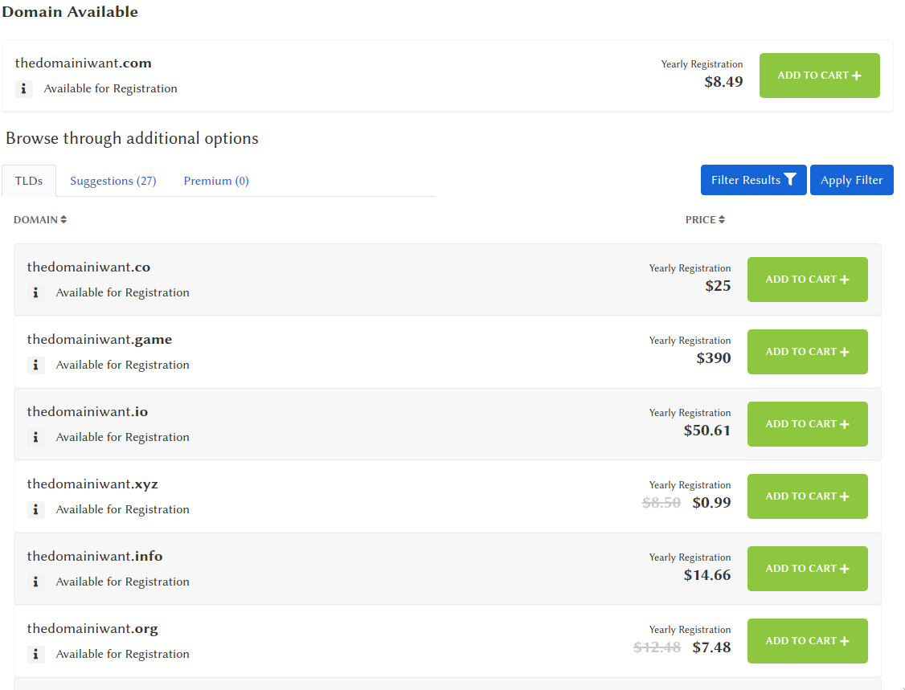Click thedomainiwant.com domain name

pos(83,63)
